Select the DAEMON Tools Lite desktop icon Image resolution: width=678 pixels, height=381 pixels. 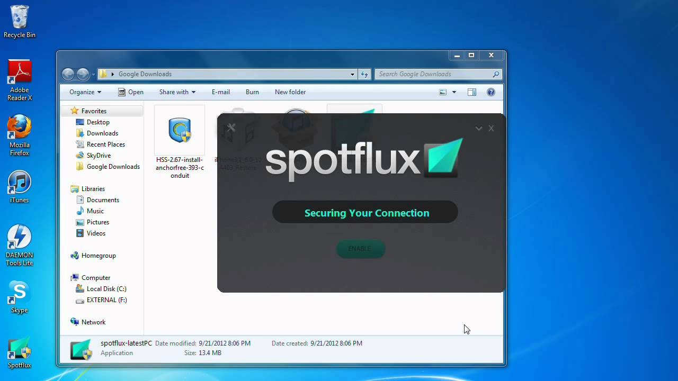pyautogui.click(x=20, y=246)
